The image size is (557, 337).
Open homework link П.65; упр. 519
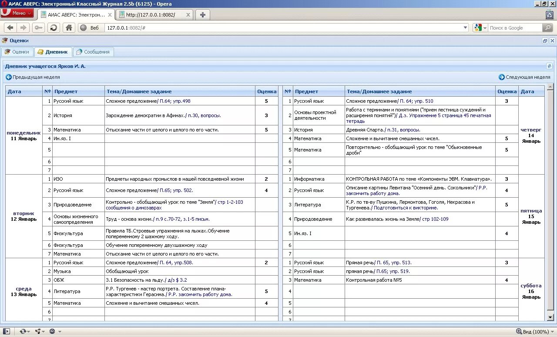point(393,271)
